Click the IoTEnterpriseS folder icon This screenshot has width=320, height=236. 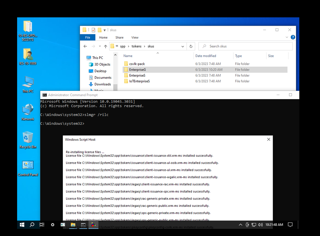[x=126, y=81]
